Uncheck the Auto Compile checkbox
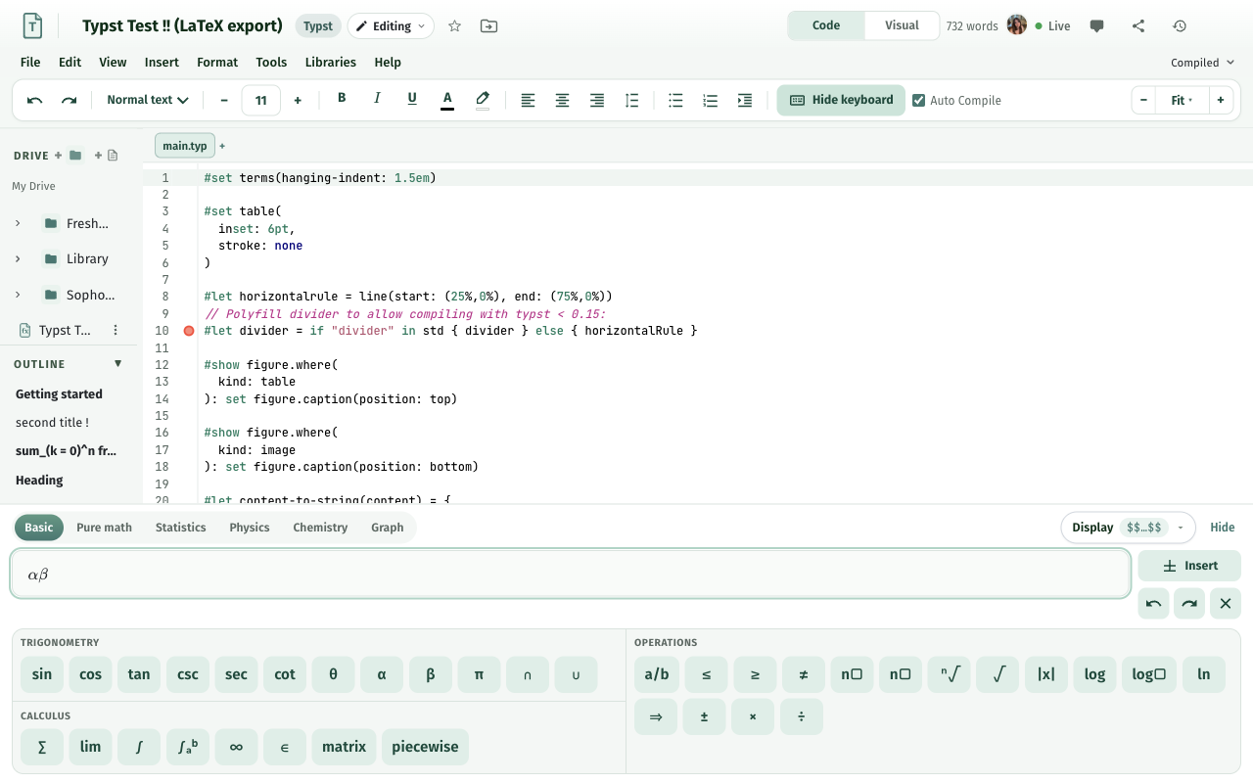This screenshot has width=1253, height=783. click(x=918, y=100)
